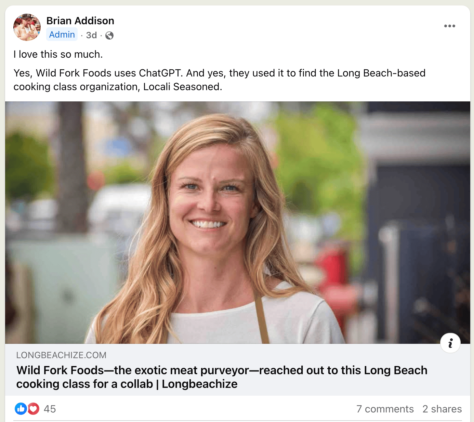
Task: Click the LONGBEACHIZE.COM source domain
Action: (x=61, y=355)
